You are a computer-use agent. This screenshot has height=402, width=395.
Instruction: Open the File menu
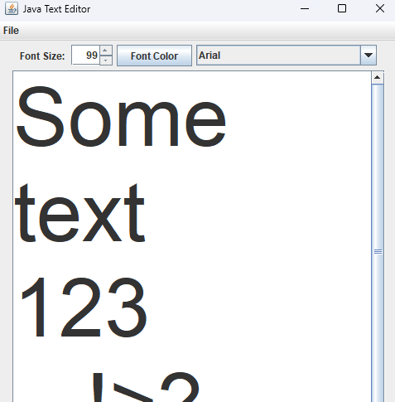point(11,31)
